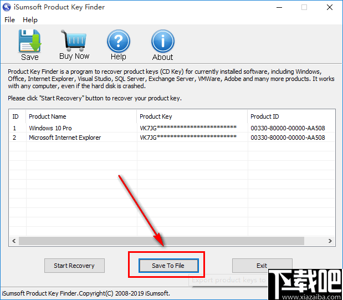Click the Save To File button
343x300 pixels.
(x=168, y=266)
